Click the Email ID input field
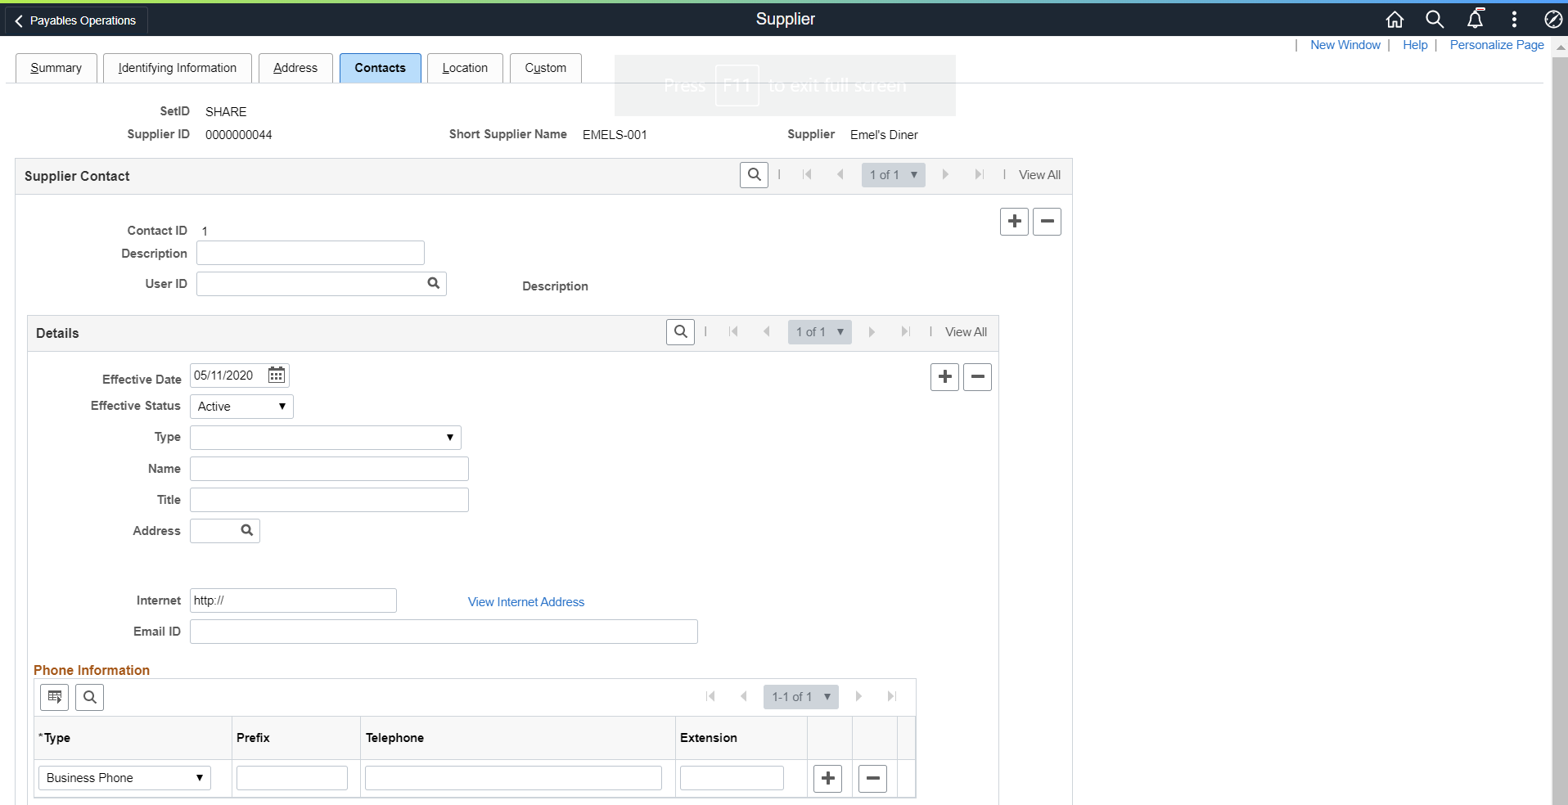Viewport: 1568px width, 805px height. coord(444,632)
